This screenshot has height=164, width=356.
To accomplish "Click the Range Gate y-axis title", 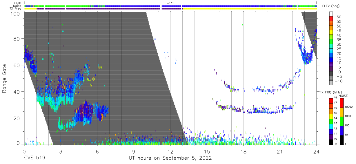I will [x=4, y=79].
